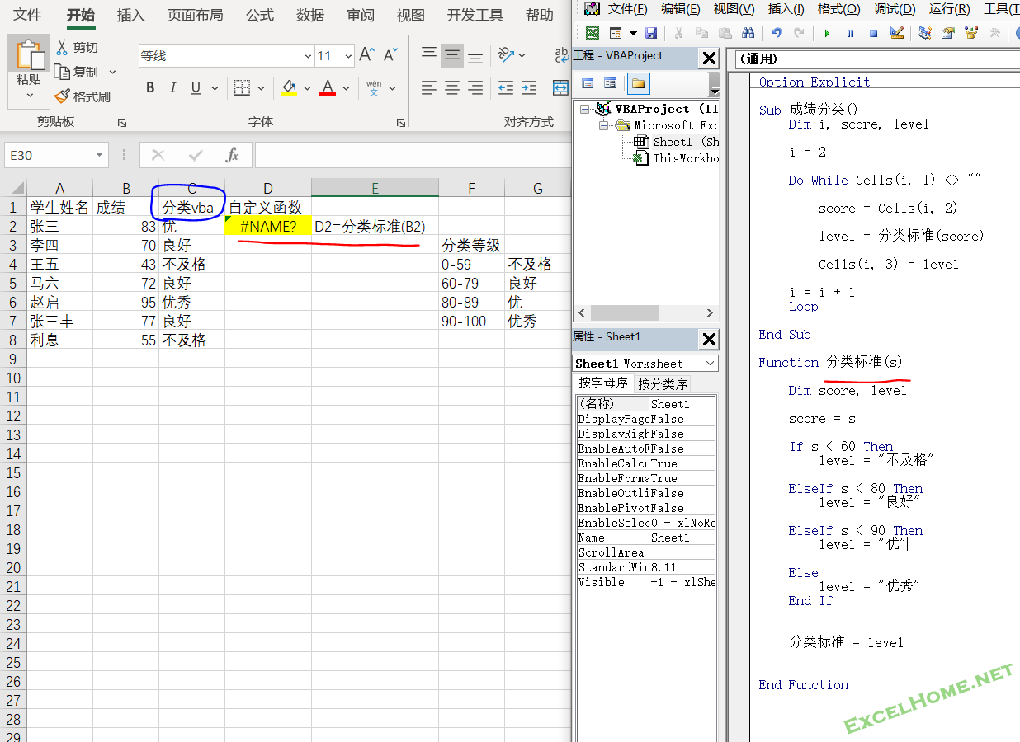Switch to the 开发工具 ribbon tab
The width and height of the screenshot is (1020, 742).
coord(475,15)
